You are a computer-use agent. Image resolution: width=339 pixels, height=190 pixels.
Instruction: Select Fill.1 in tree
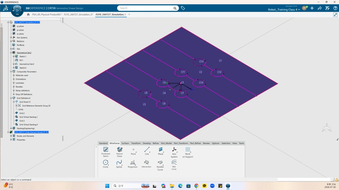click(21, 60)
